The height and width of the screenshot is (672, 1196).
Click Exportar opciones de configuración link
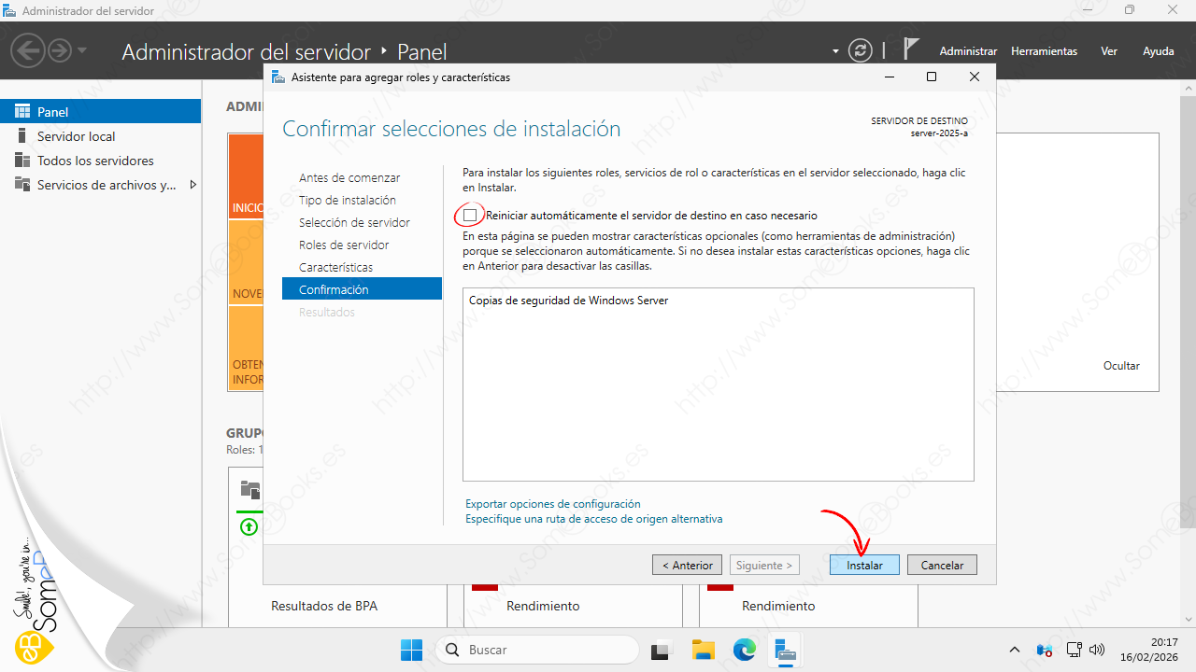[553, 504]
